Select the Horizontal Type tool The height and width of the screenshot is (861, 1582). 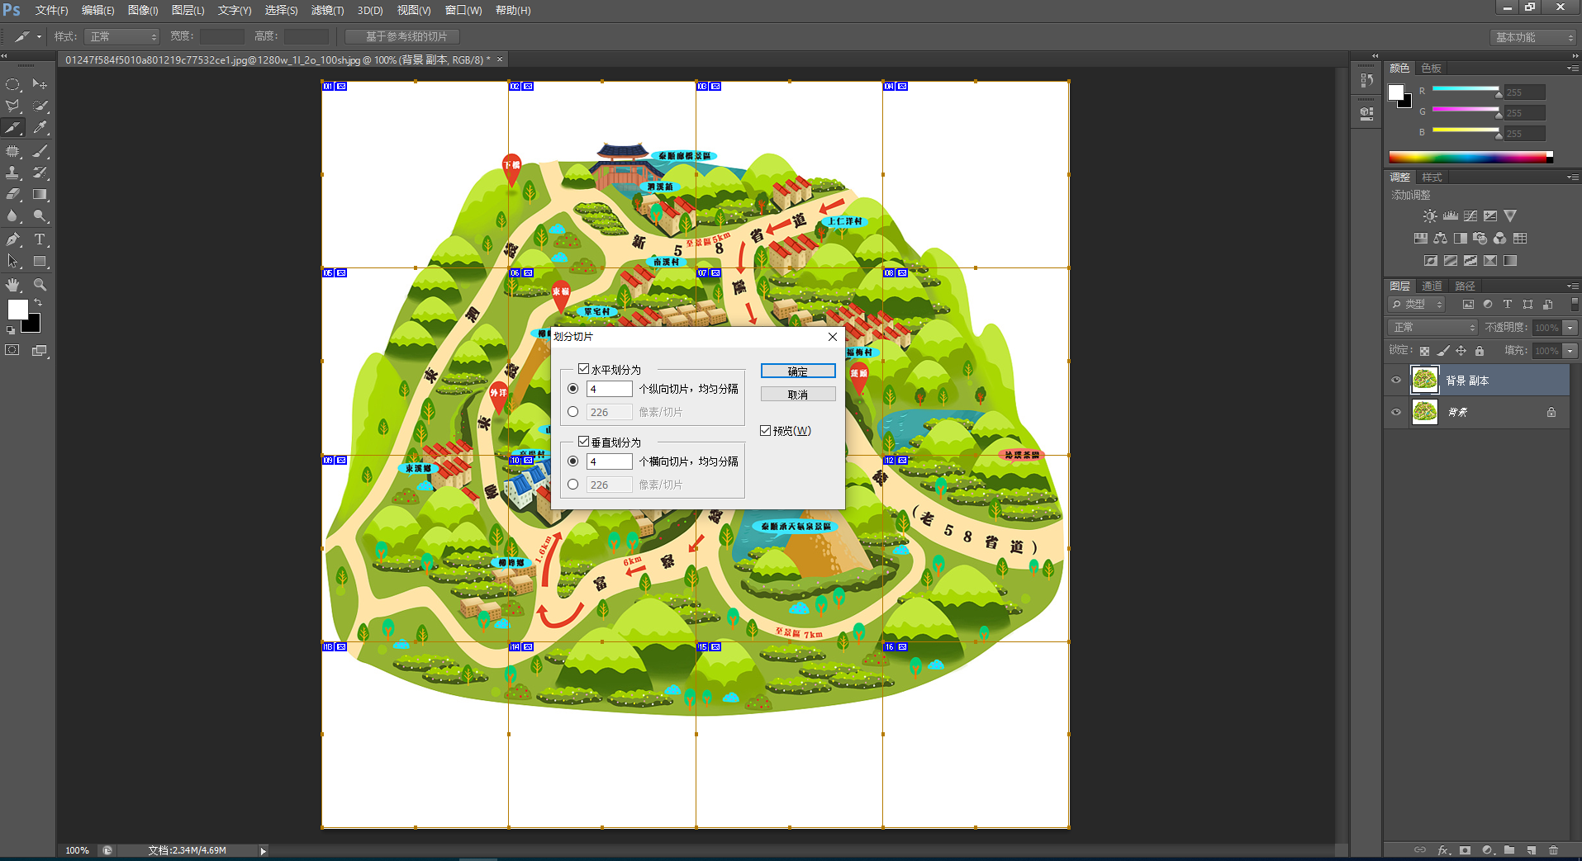(40, 239)
